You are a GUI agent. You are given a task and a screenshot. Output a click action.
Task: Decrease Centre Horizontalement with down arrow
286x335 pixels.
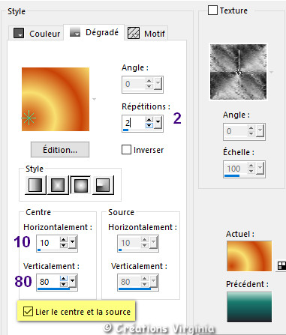(64, 246)
